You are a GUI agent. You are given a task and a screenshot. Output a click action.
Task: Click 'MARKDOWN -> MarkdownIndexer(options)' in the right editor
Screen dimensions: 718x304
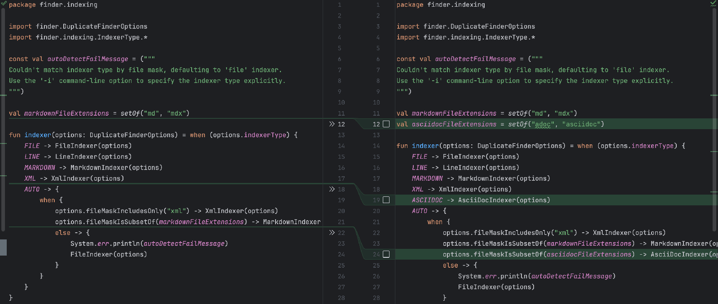(x=481, y=178)
